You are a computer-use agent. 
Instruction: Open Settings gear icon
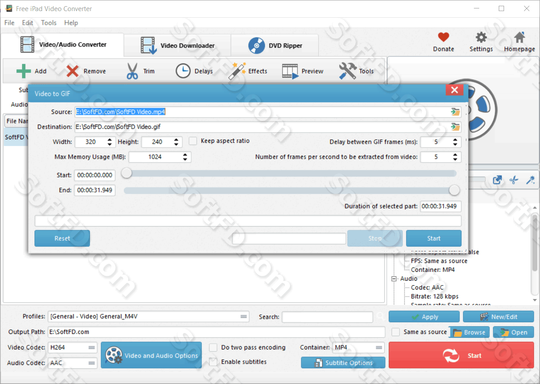(x=481, y=37)
